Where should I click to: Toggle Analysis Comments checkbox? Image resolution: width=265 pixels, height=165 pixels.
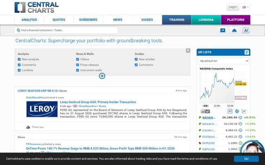19,65
